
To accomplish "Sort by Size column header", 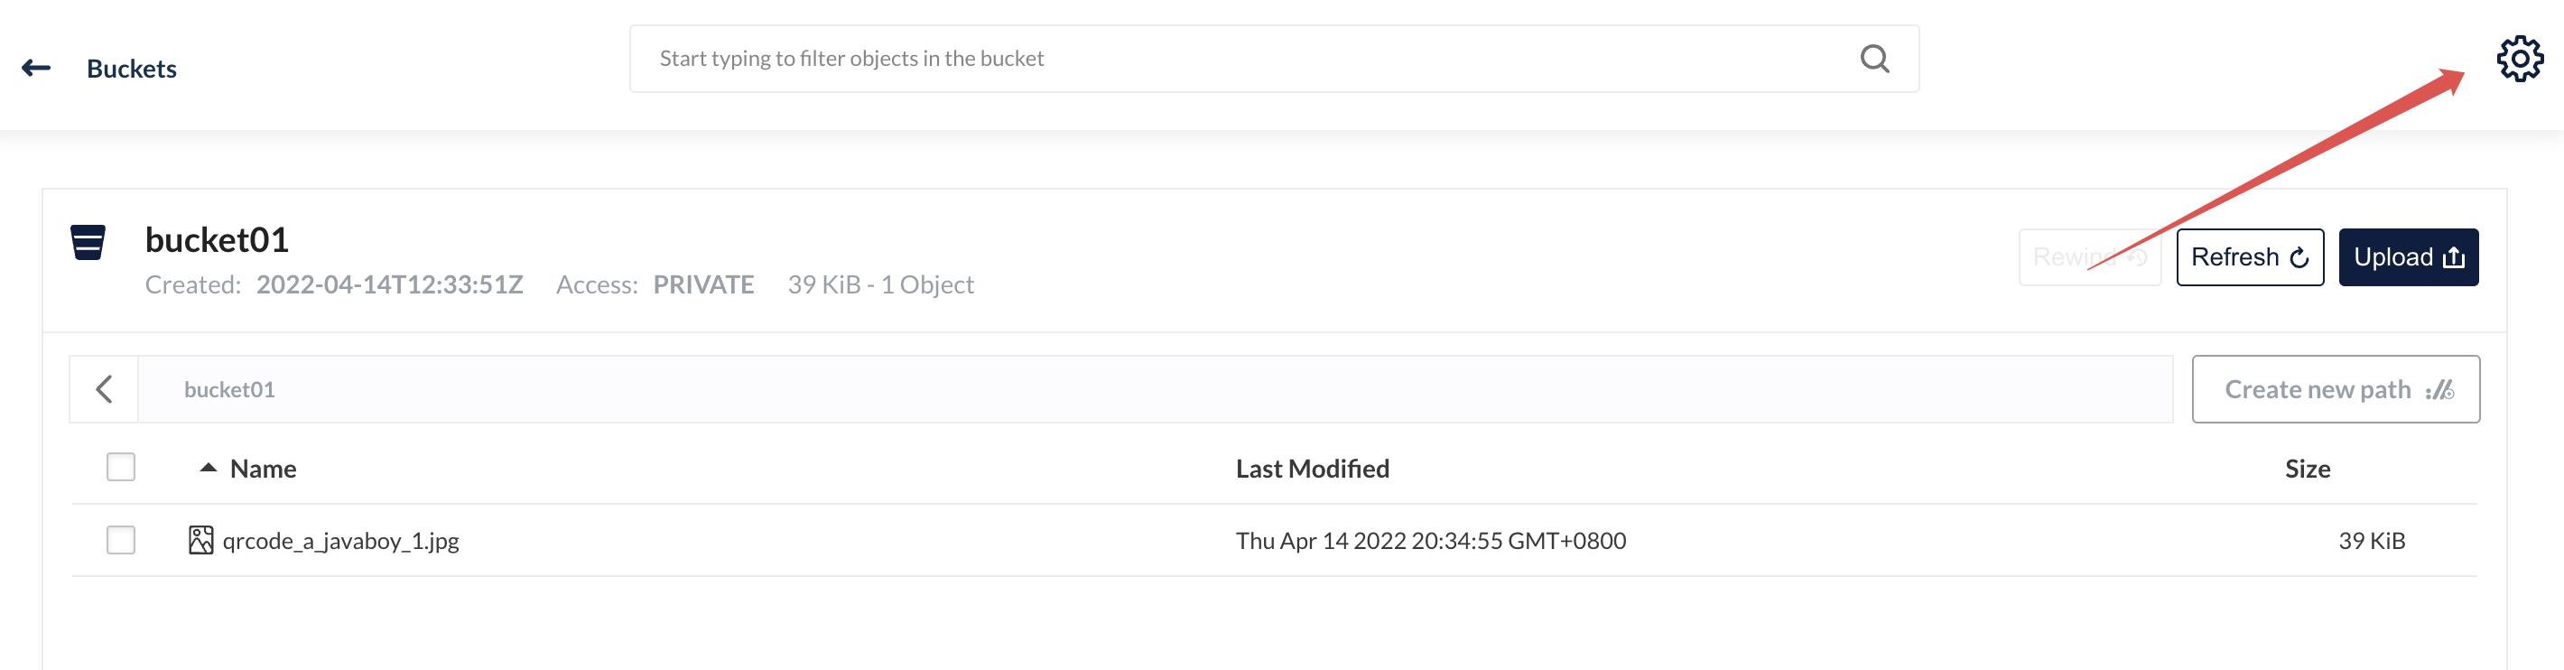I will pos(2308,468).
